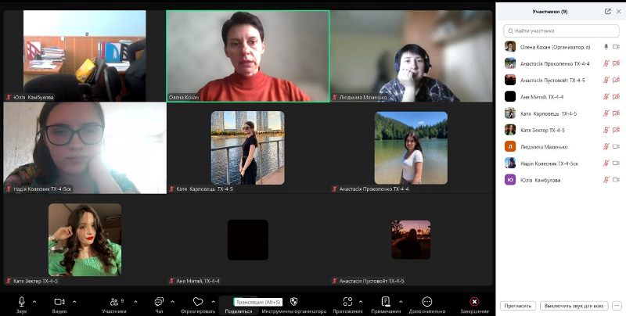This screenshot has width=626, height=316.
Task: Click Катя Зектер camera-off icon in list
Action: pos(616,130)
